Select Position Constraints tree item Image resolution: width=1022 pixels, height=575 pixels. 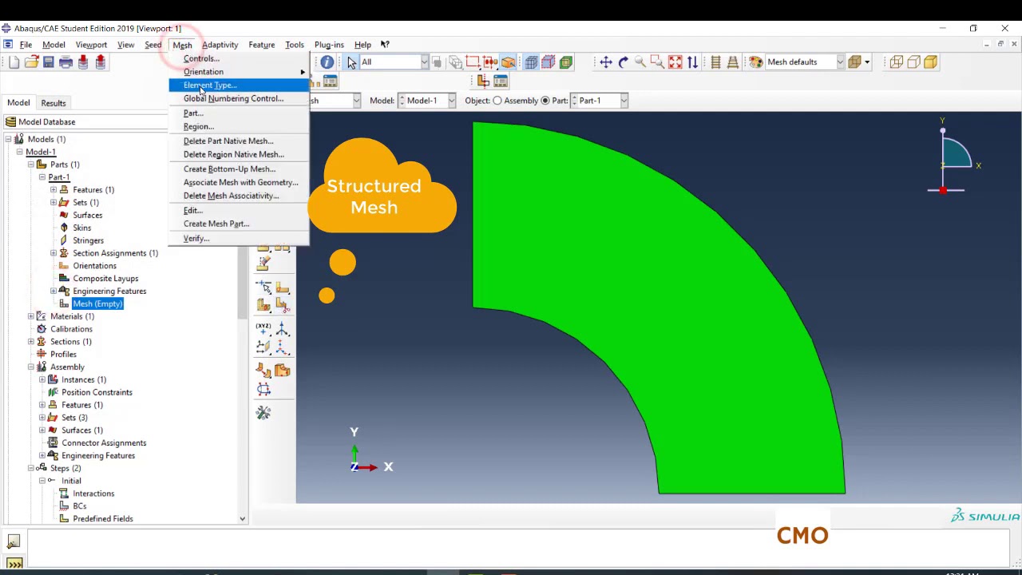click(x=97, y=392)
